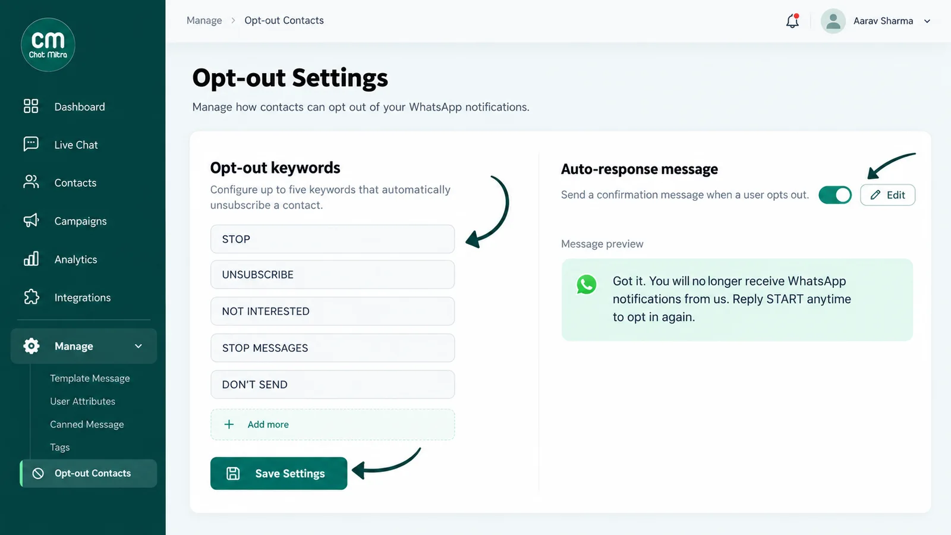
Task: Open the Contacts page
Action: 75,182
